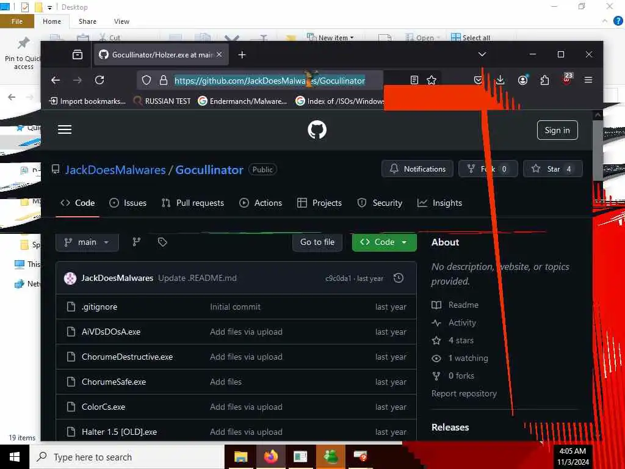Open the Firefox downloads panel
625x469 pixels.
tap(500, 80)
